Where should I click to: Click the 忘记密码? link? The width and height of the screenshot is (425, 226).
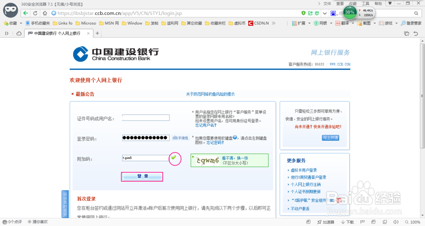(215, 142)
